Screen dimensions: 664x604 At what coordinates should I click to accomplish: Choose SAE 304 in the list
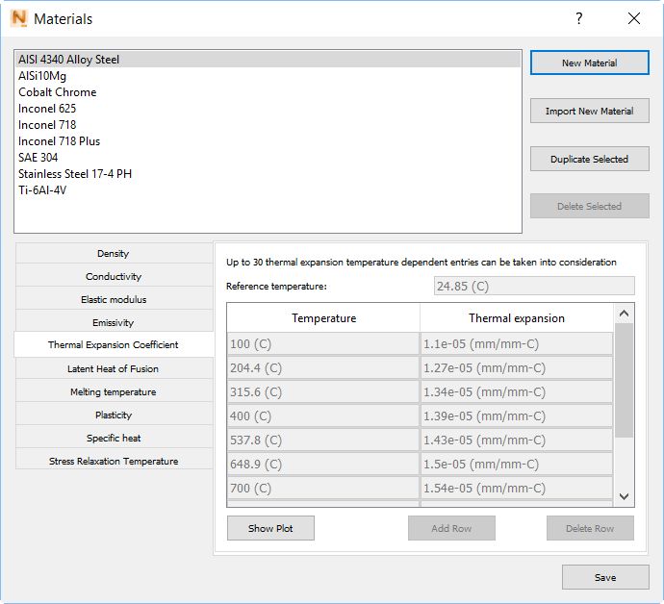268,158
